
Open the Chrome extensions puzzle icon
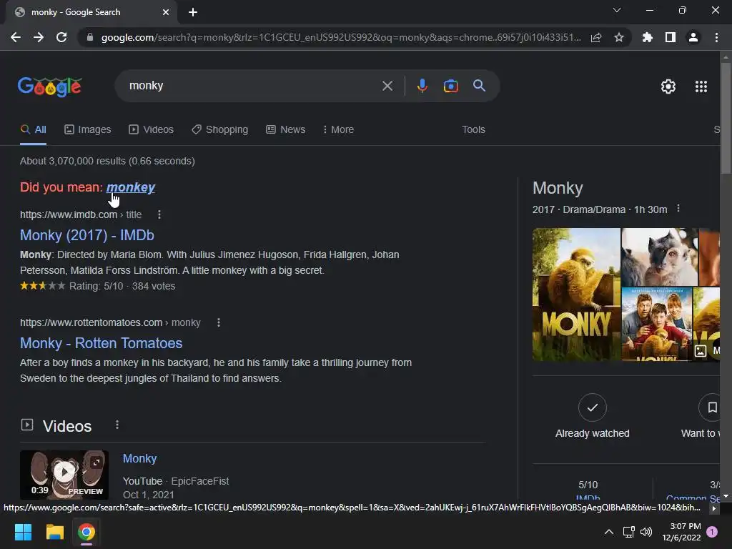click(x=648, y=37)
